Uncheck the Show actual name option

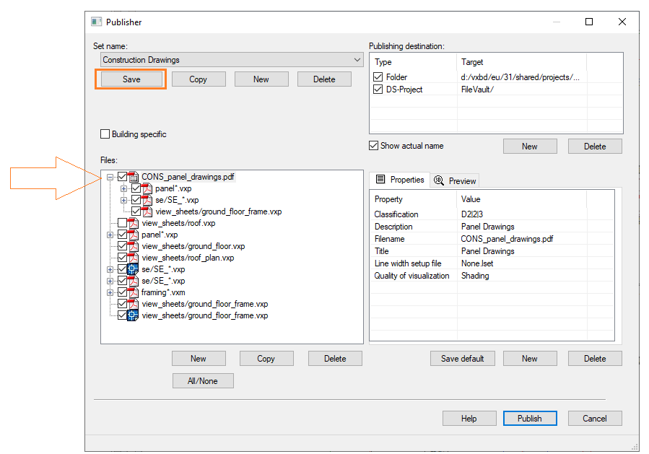point(373,146)
